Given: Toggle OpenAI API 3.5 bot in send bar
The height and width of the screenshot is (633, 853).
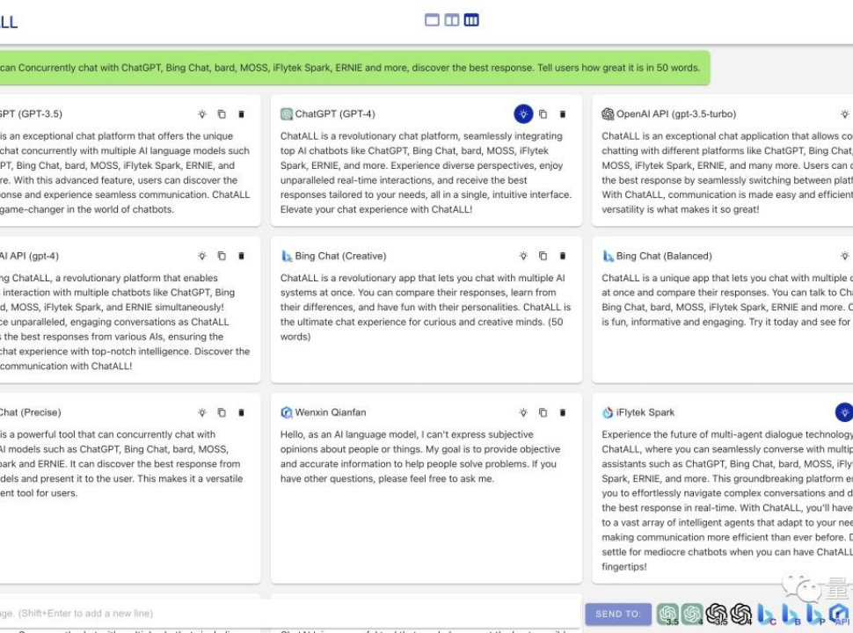Looking at the screenshot, I should click(717, 614).
